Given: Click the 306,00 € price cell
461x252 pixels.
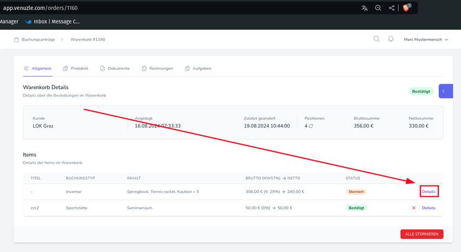Looking at the screenshot, I should [x=275, y=191].
